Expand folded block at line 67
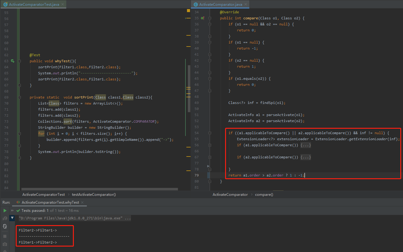This screenshot has width=403, height=252. tap(210, 157)
